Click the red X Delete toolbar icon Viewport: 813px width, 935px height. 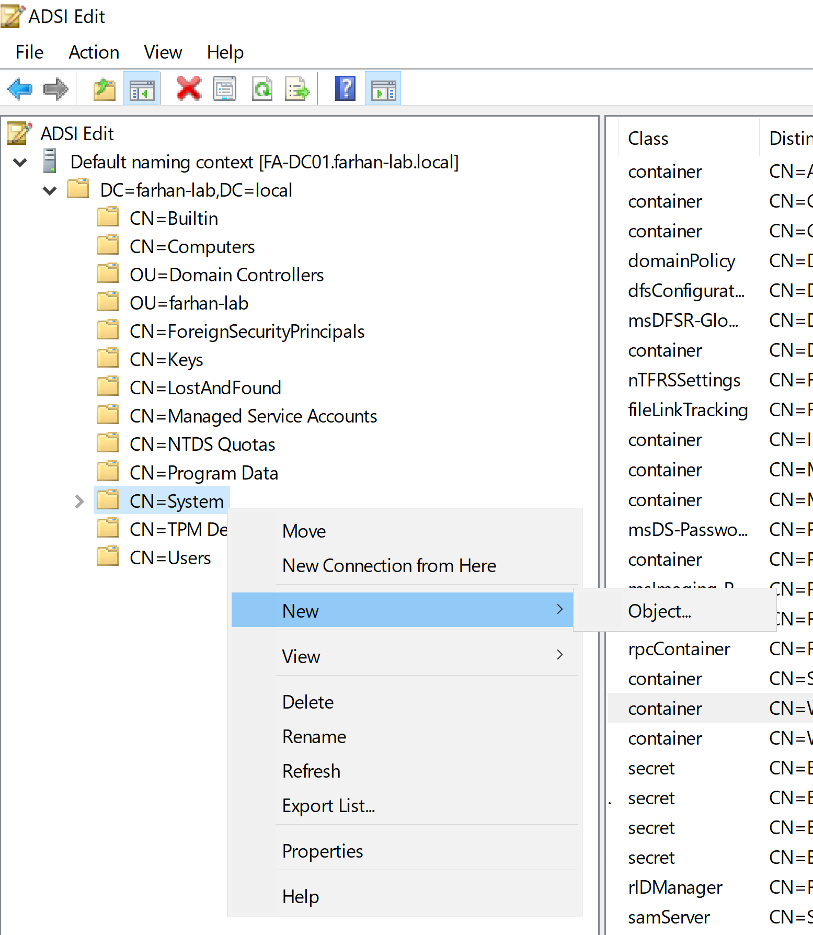[188, 89]
